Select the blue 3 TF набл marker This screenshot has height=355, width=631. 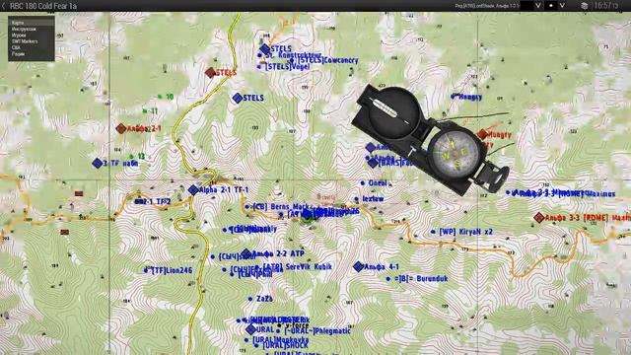[98, 163]
